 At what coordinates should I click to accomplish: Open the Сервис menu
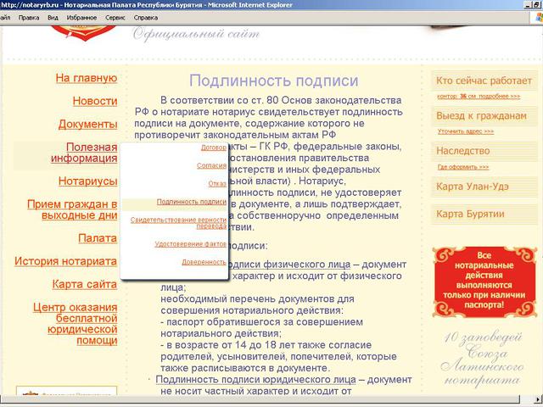tap(115, 18)
